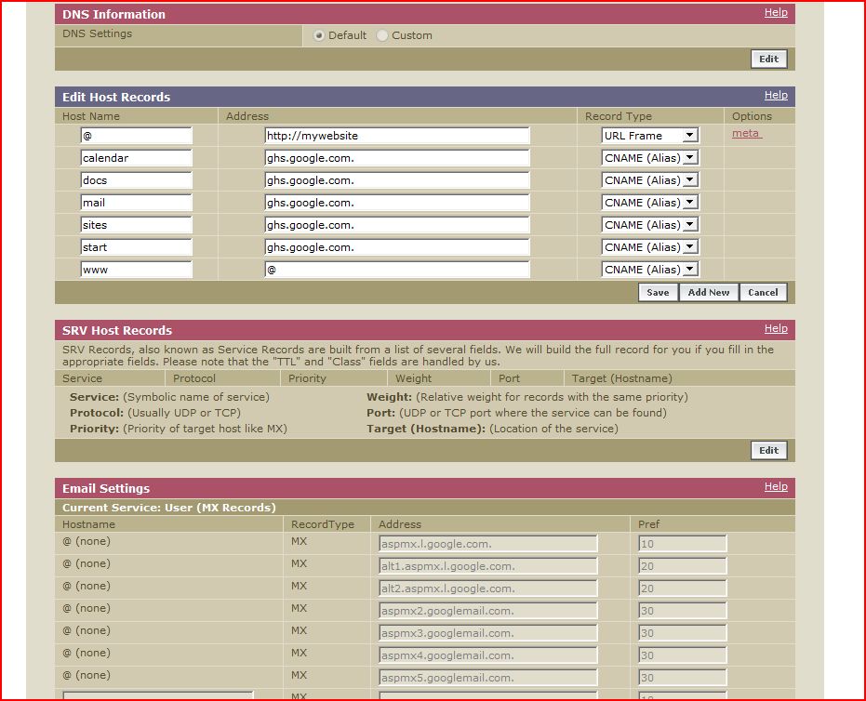
Task: Focus address field for calendar host
Action: click(397, 158)
